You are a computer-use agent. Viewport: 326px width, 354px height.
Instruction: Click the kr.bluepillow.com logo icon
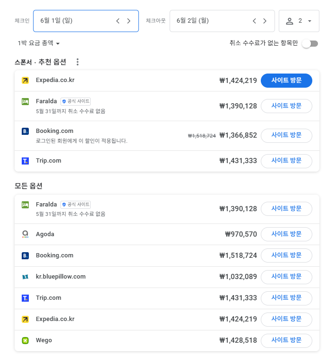[25, 277]
